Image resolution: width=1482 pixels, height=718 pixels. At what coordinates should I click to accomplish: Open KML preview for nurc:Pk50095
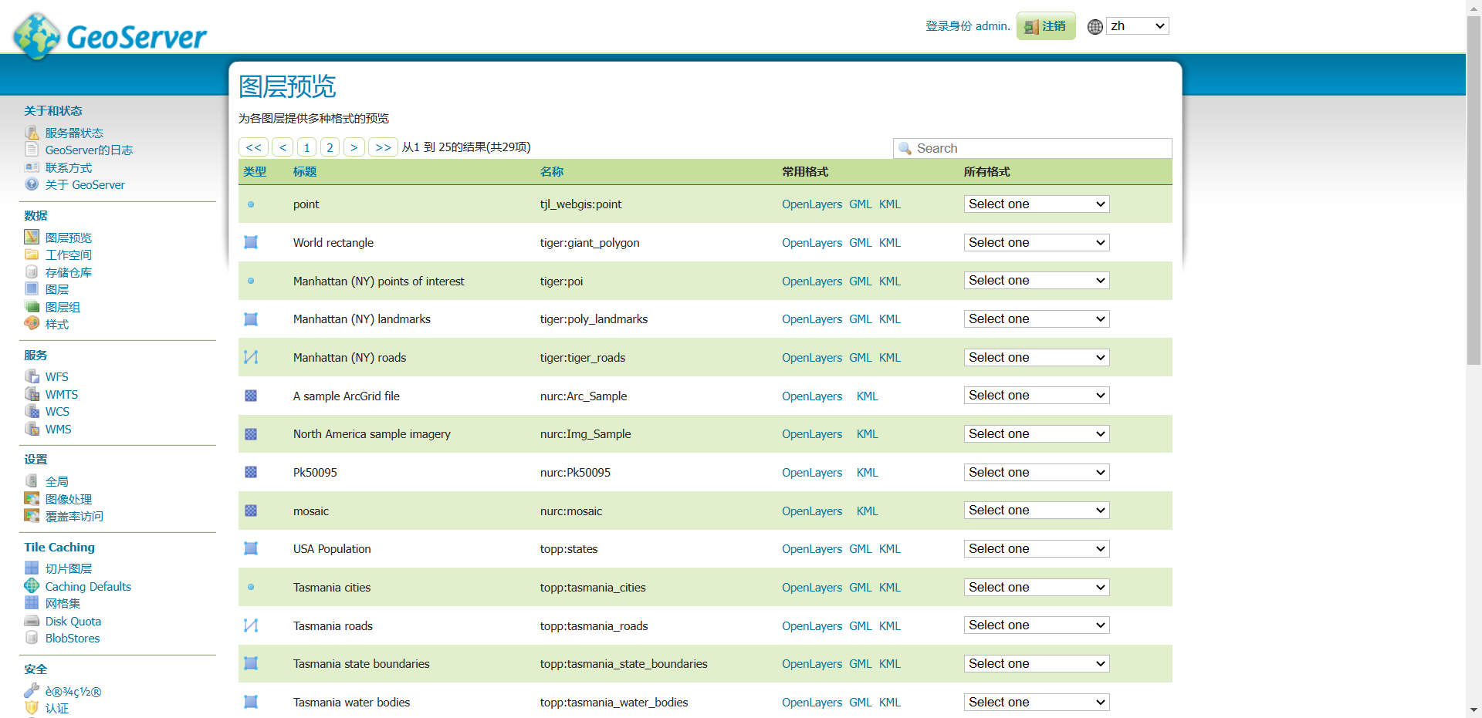[x=868, y=473]
